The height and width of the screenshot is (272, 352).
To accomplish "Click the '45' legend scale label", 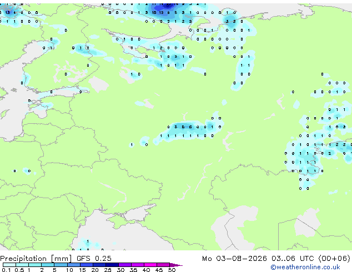I will pyautogui.click(x=159, y=270).
